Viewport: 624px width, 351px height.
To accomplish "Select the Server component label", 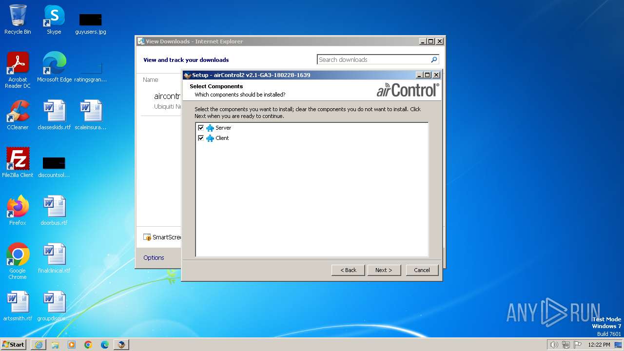I will point(223,128).
